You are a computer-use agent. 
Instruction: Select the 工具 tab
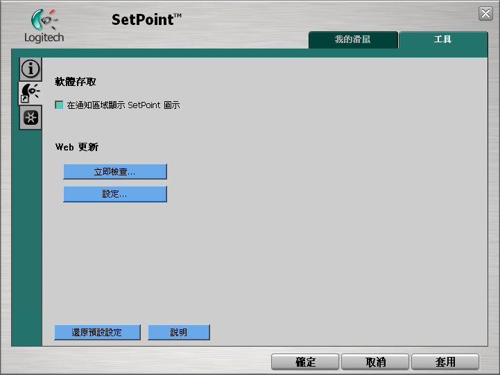pyautogui.click(x=443, y=40)
